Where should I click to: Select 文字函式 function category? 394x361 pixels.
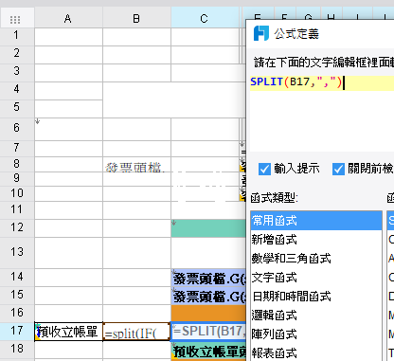(x=316, y=278)
